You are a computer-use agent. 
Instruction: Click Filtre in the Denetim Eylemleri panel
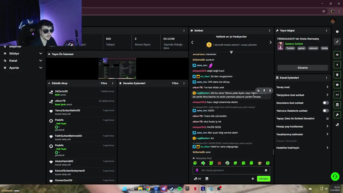tap(175, 83)
